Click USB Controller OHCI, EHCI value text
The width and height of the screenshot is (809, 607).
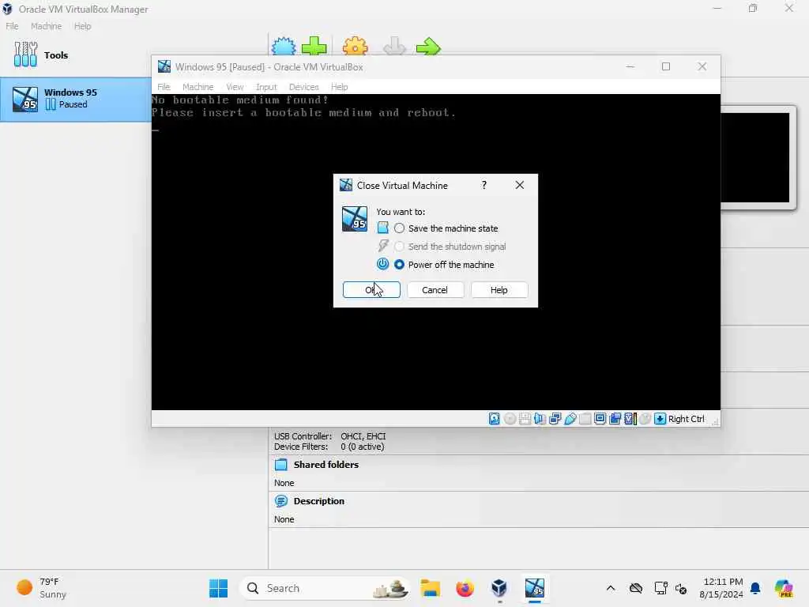tap(363, 436)
